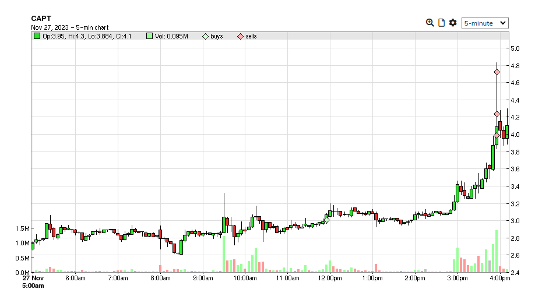Toggle the light green Vol legend swatch
Image resolution: width=542 pixels, height=303 pixels.
(149, 36)
